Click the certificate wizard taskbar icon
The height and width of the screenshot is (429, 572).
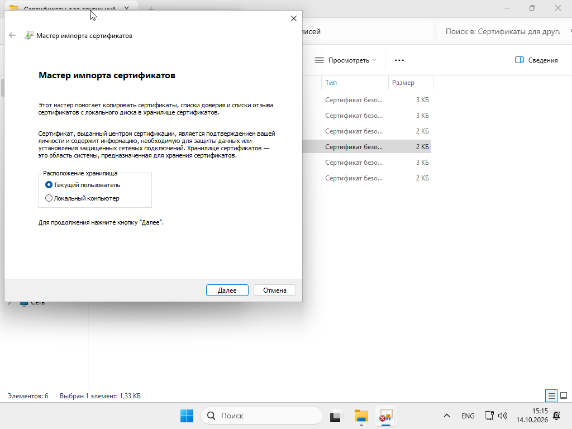click(x=386, y=416)
